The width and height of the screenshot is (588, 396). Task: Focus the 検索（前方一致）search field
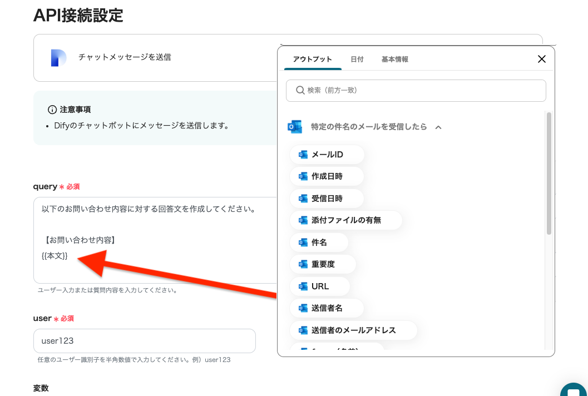tap(416, 90)
